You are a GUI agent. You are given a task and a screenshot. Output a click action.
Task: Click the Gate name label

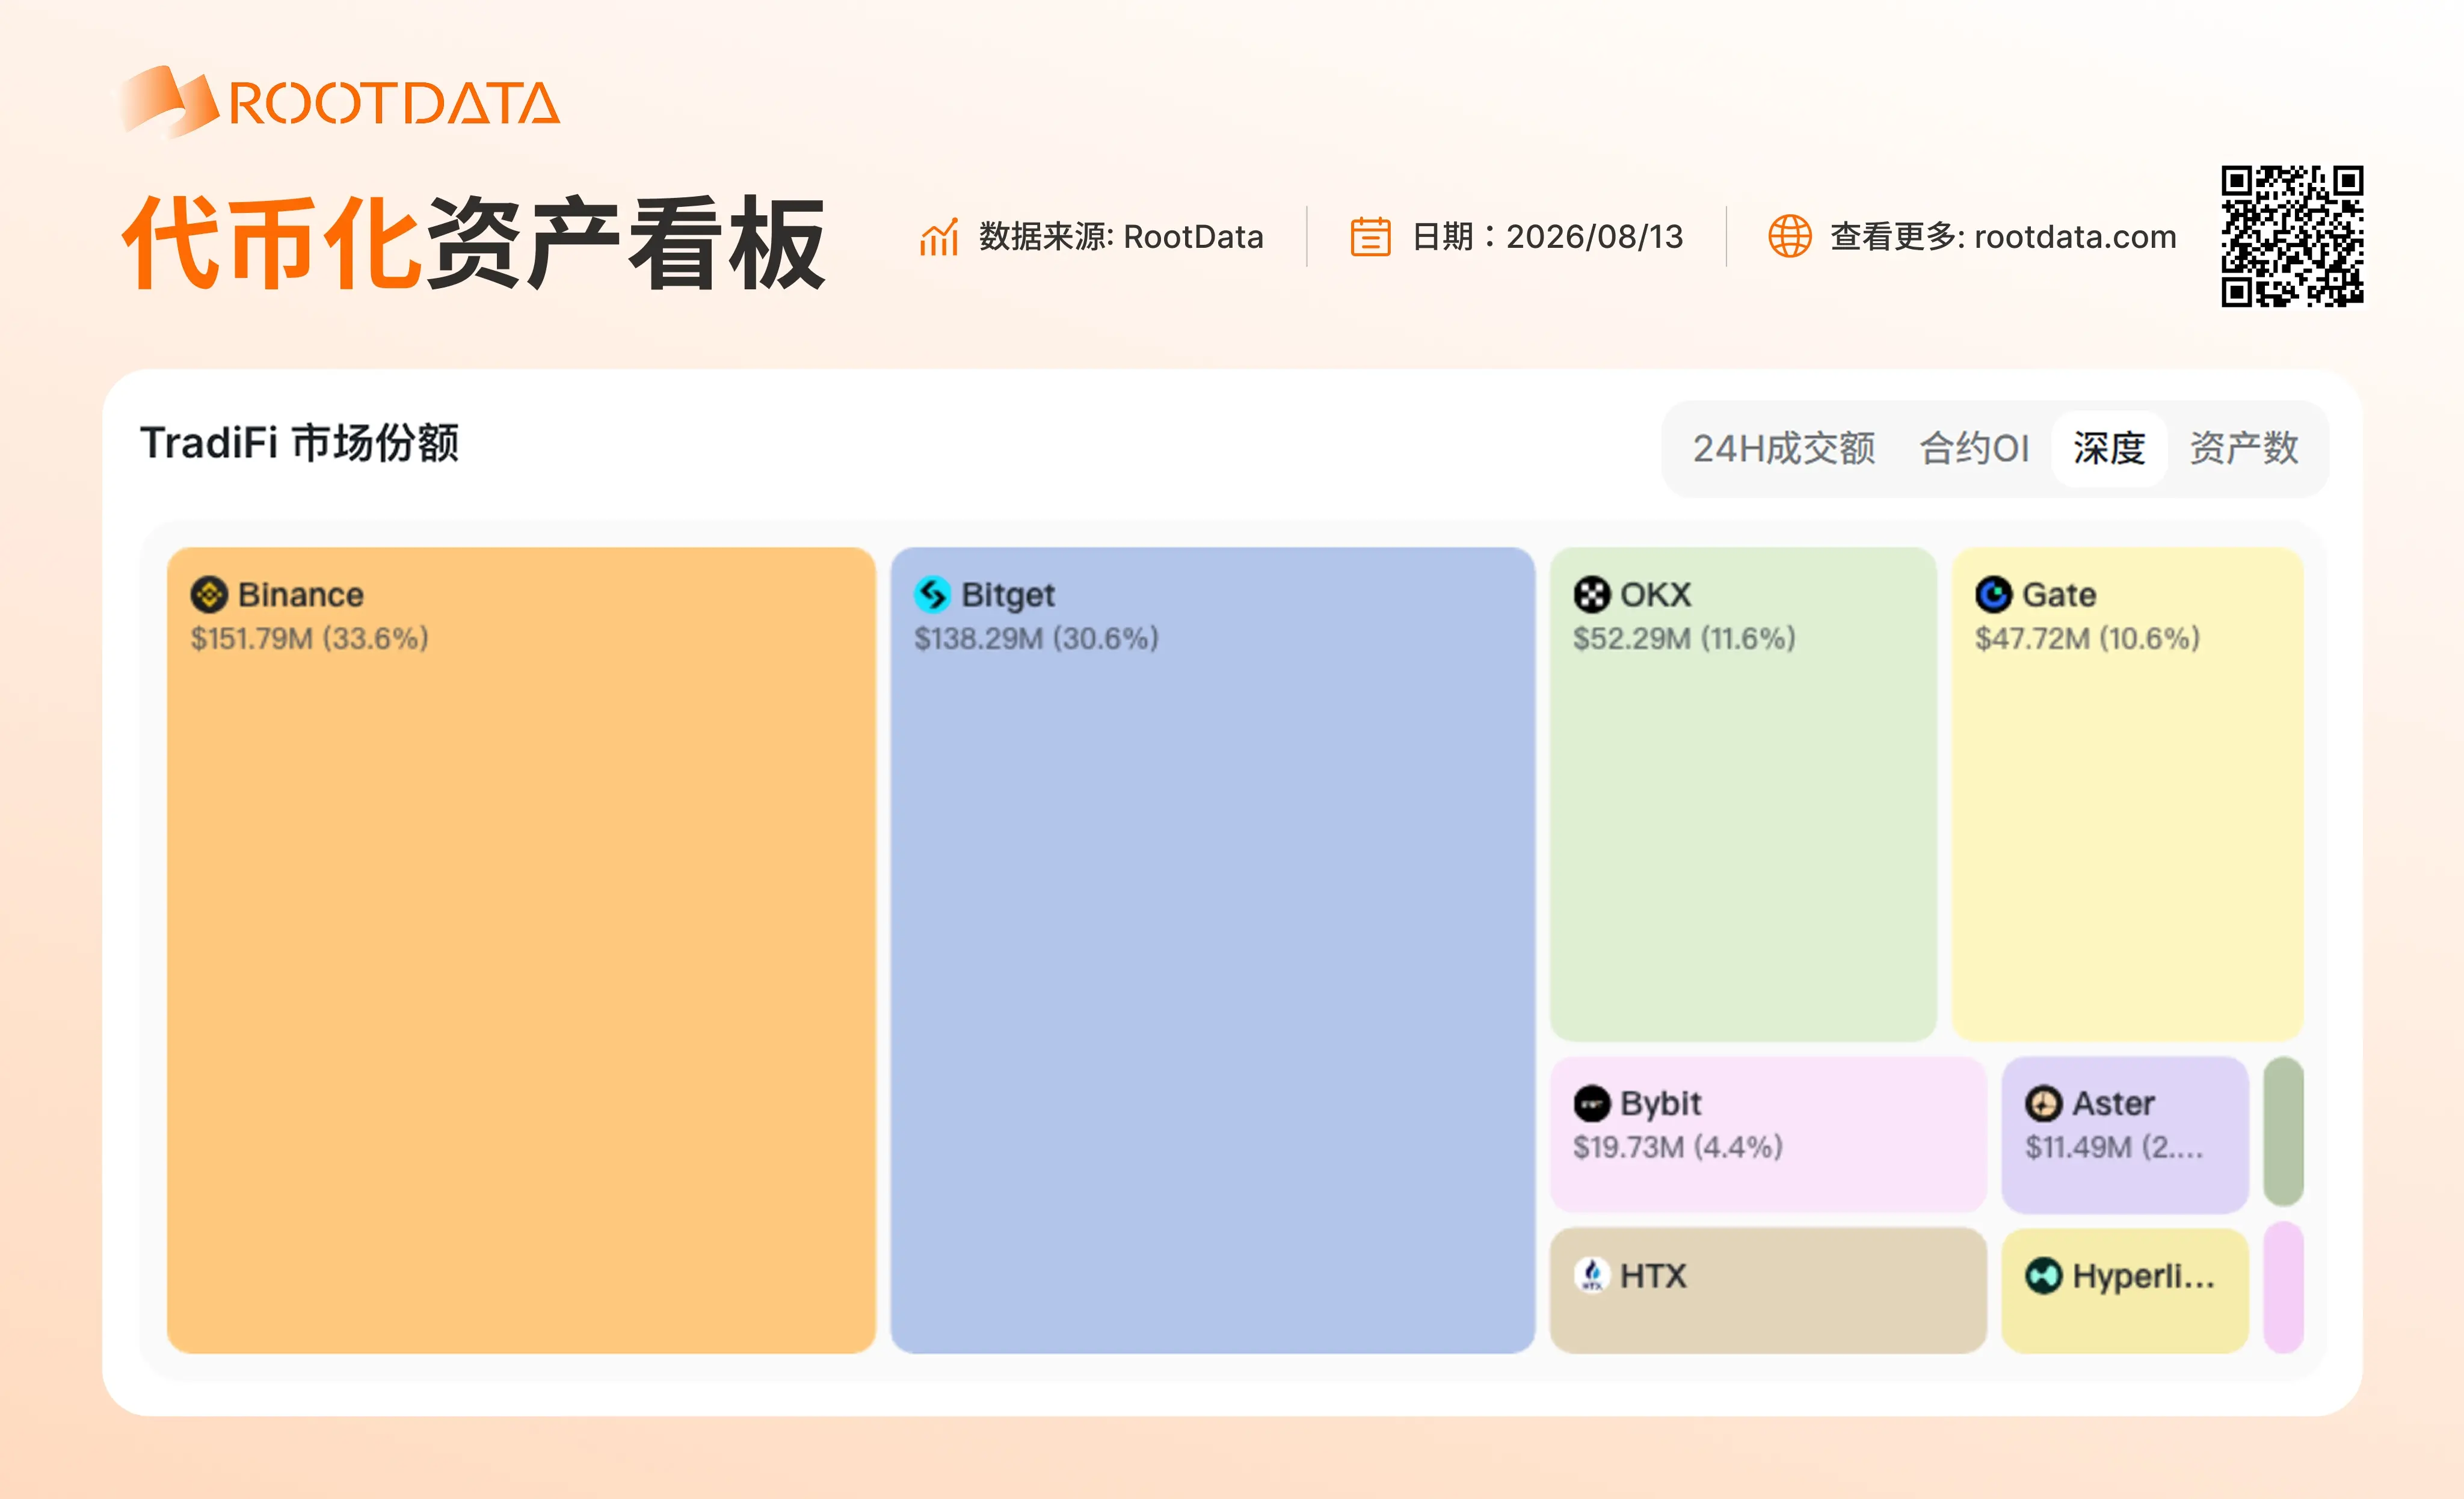pyautogui.click(x=2059, y=595)
